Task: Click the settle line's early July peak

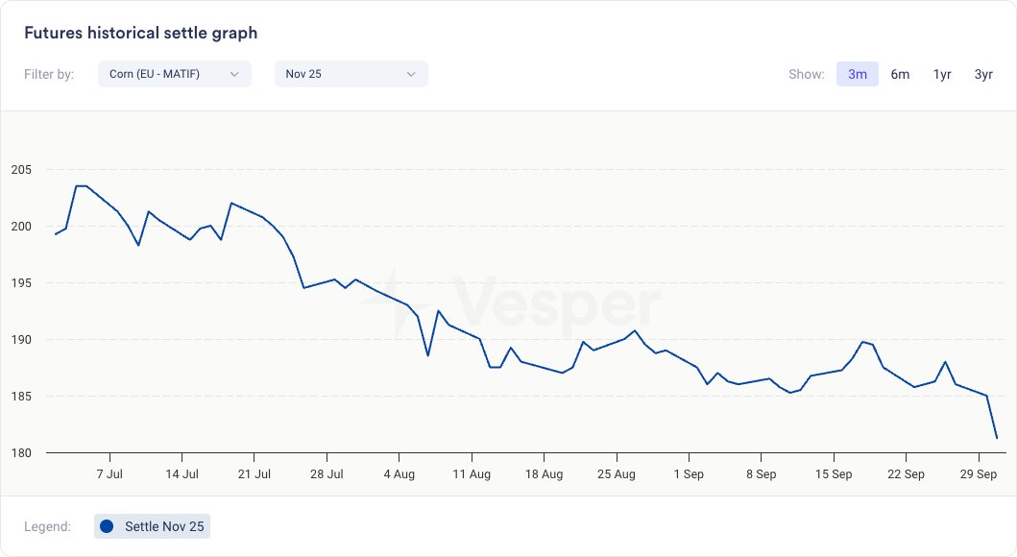Action: pyautogui.click(x=81, y=186)
